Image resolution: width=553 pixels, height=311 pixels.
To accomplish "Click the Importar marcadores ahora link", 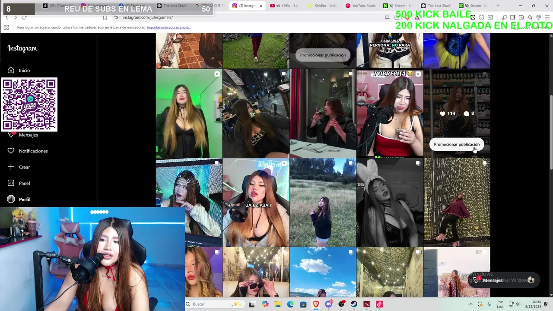I will pos(169,27).
